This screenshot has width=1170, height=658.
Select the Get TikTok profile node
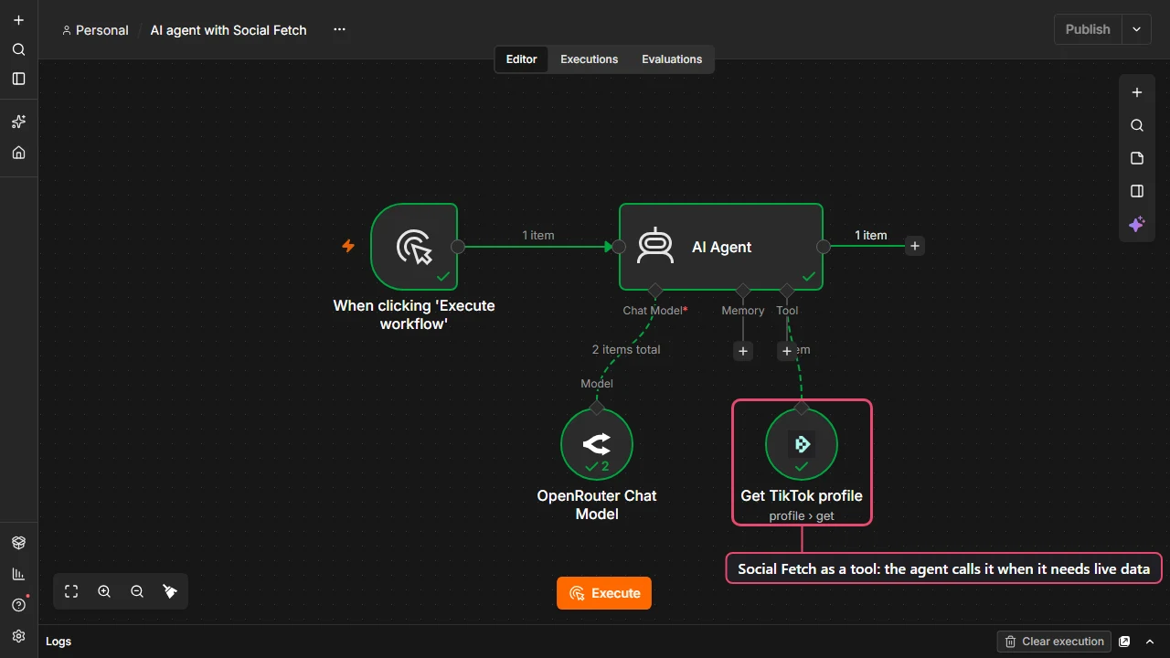click(x=802, y=444)
